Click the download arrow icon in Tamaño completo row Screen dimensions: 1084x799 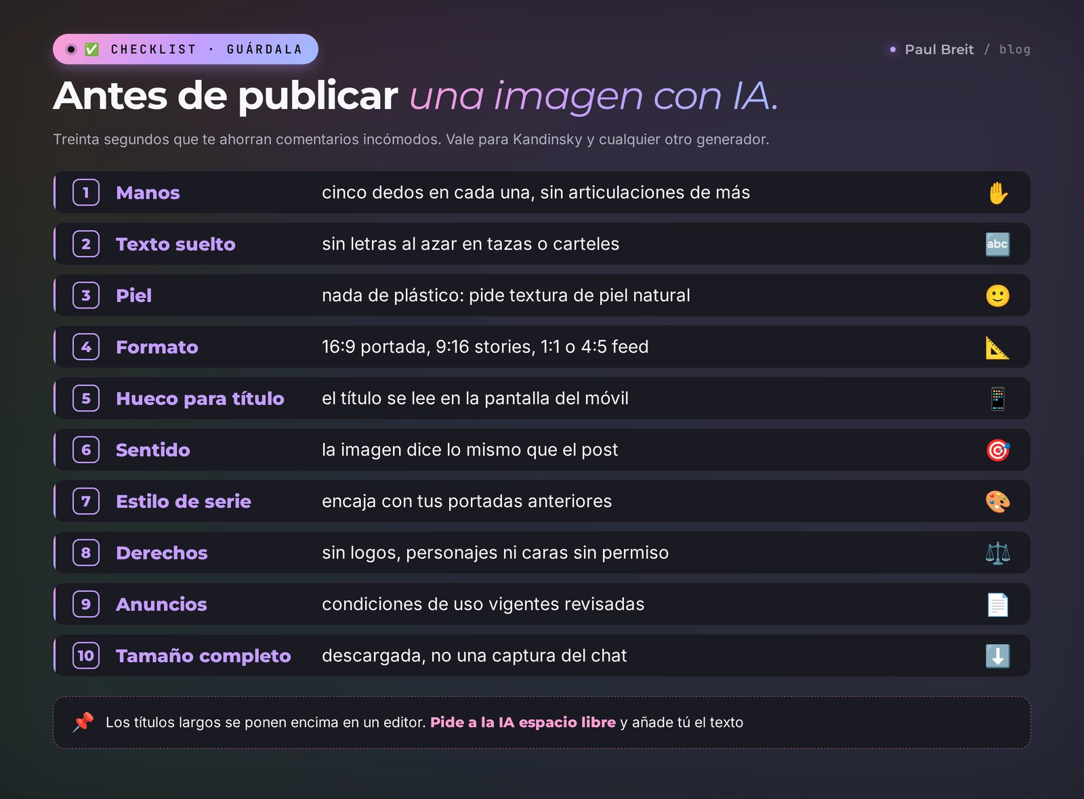click(998, 656)
